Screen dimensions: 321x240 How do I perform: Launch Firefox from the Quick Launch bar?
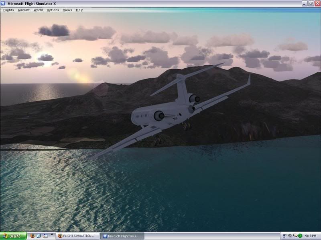[32, 236]
